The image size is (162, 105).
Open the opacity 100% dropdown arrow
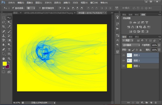point(159,45)
